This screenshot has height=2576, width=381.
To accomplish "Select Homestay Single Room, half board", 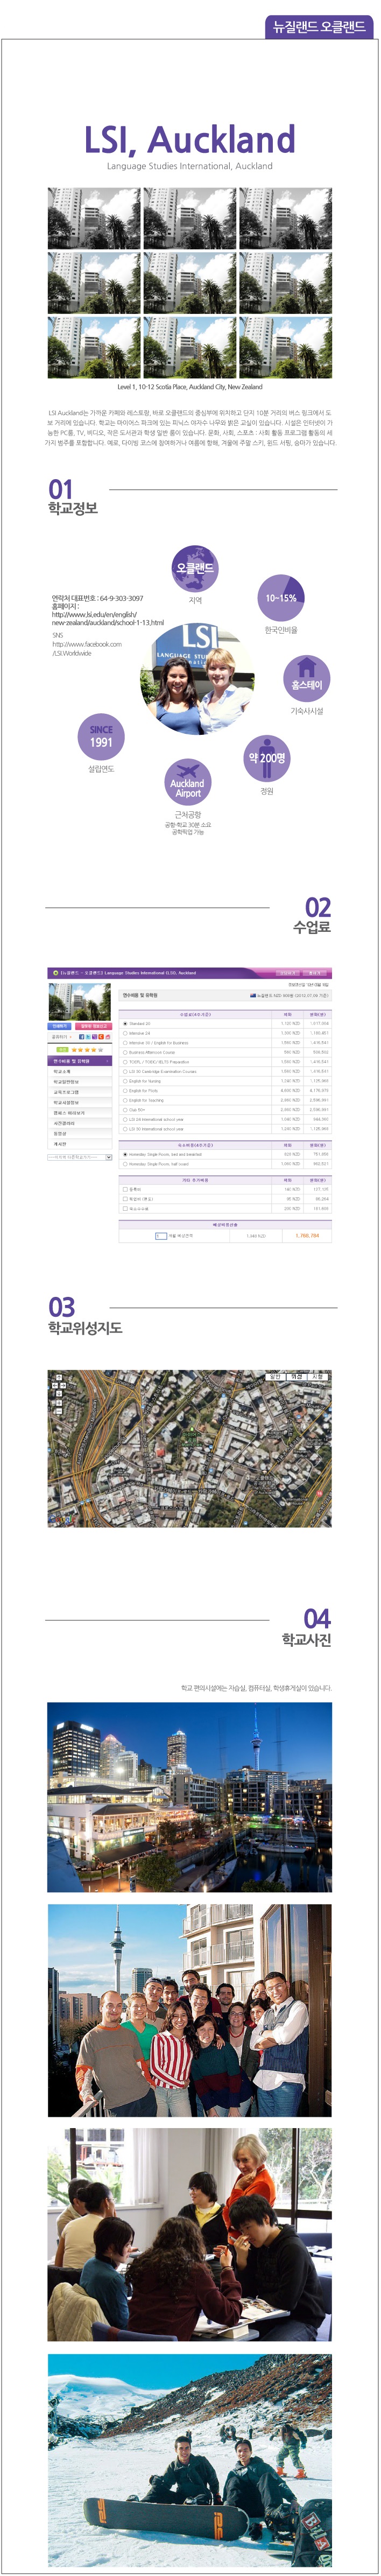I will point(125,1164).
